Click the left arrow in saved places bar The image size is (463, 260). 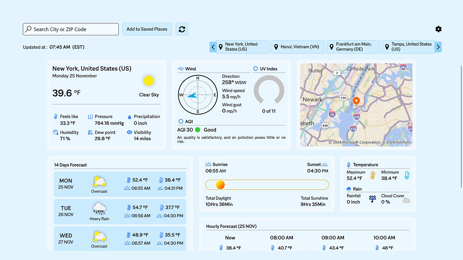[x=213, y=47]
